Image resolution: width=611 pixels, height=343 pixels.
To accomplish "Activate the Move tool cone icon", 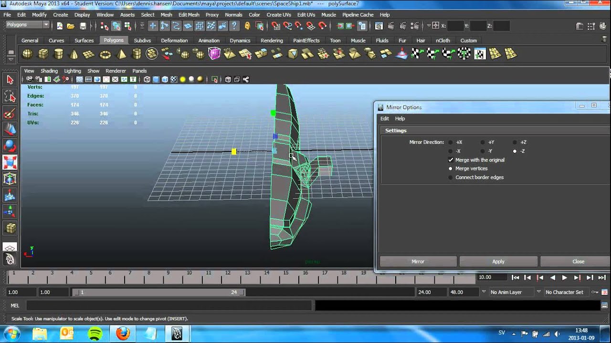I will [x=10, y=130].
